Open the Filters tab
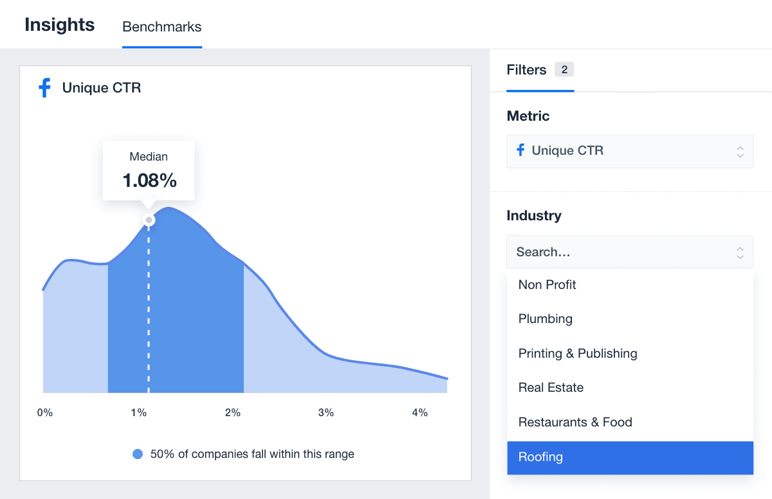 coord(526,70)
